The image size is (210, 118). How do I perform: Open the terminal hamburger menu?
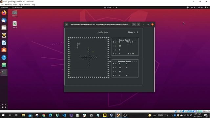tap(138, 24)
